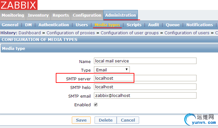Go to General submenu
Image resolution: width=218 pixels, height=128 pixels.
[x=10, y=25]
